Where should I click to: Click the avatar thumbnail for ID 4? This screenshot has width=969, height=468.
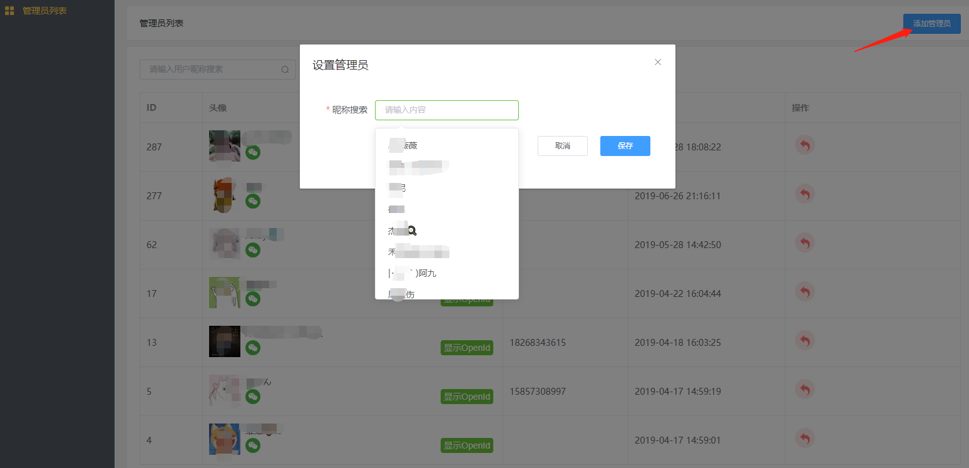(x=224, y=439)
